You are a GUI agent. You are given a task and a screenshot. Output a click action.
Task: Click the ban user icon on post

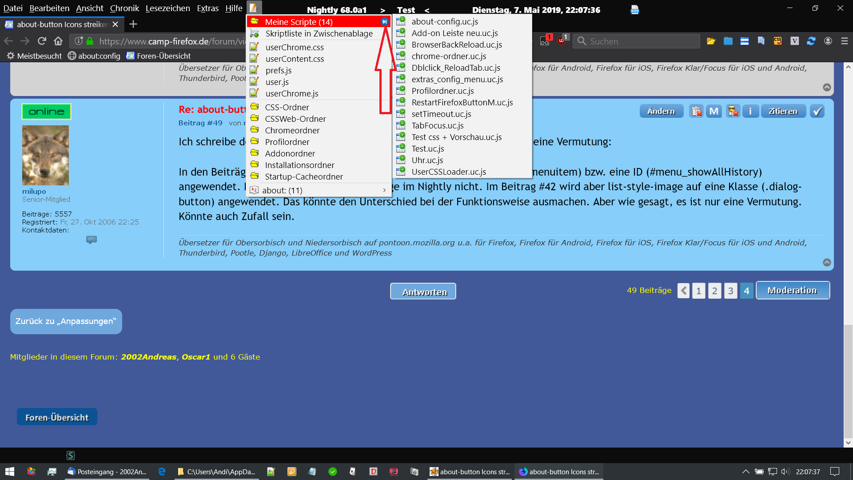click(733, 111)
